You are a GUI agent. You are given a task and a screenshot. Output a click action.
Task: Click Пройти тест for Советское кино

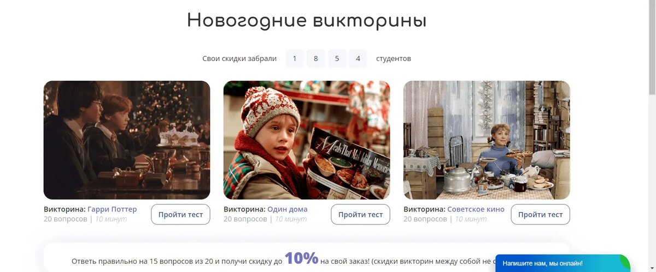[540, 214]
